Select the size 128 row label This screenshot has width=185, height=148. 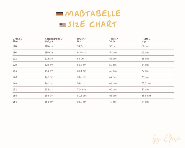(x=15, y=65)
